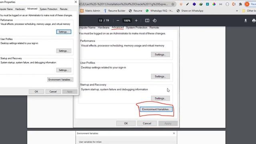256x144 pixels.
Task: Open the Matrix Admin bookmark
Action: (90, 11)
